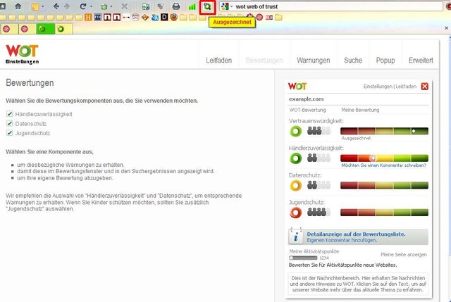
Task: Click the WOT popup message area text
Action: tap(358, 284)
